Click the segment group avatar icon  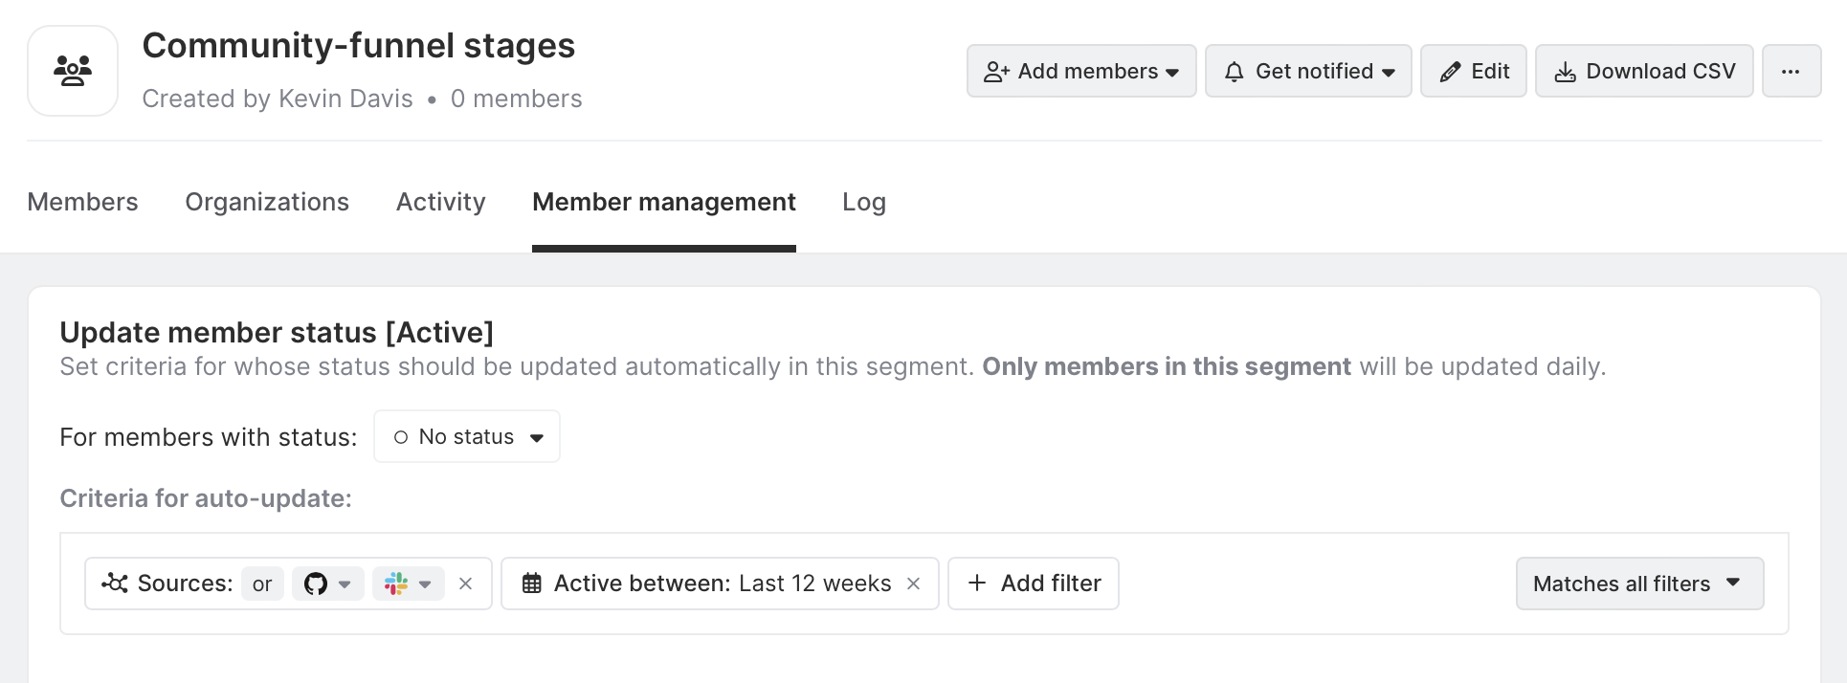(x=73, y=71)
